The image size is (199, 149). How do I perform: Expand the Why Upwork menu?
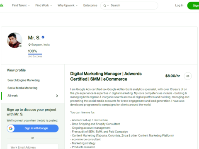[68, 5]
